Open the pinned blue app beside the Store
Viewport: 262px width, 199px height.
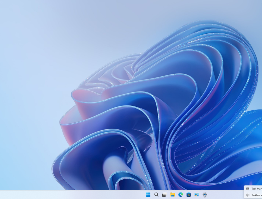tap(197, 195)
